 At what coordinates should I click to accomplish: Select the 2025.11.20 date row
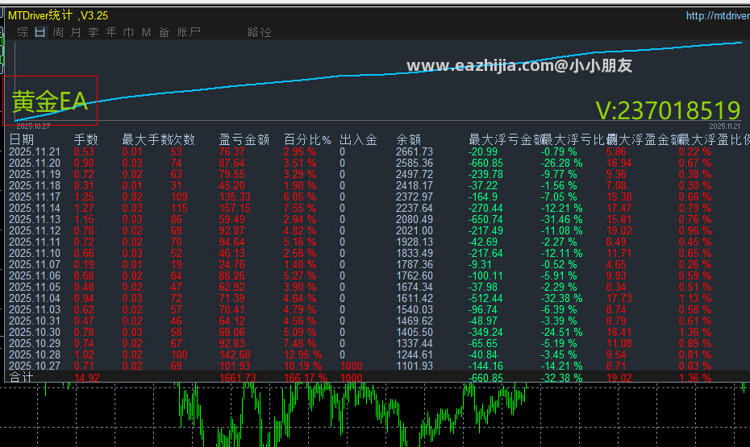tap(35, 163)
